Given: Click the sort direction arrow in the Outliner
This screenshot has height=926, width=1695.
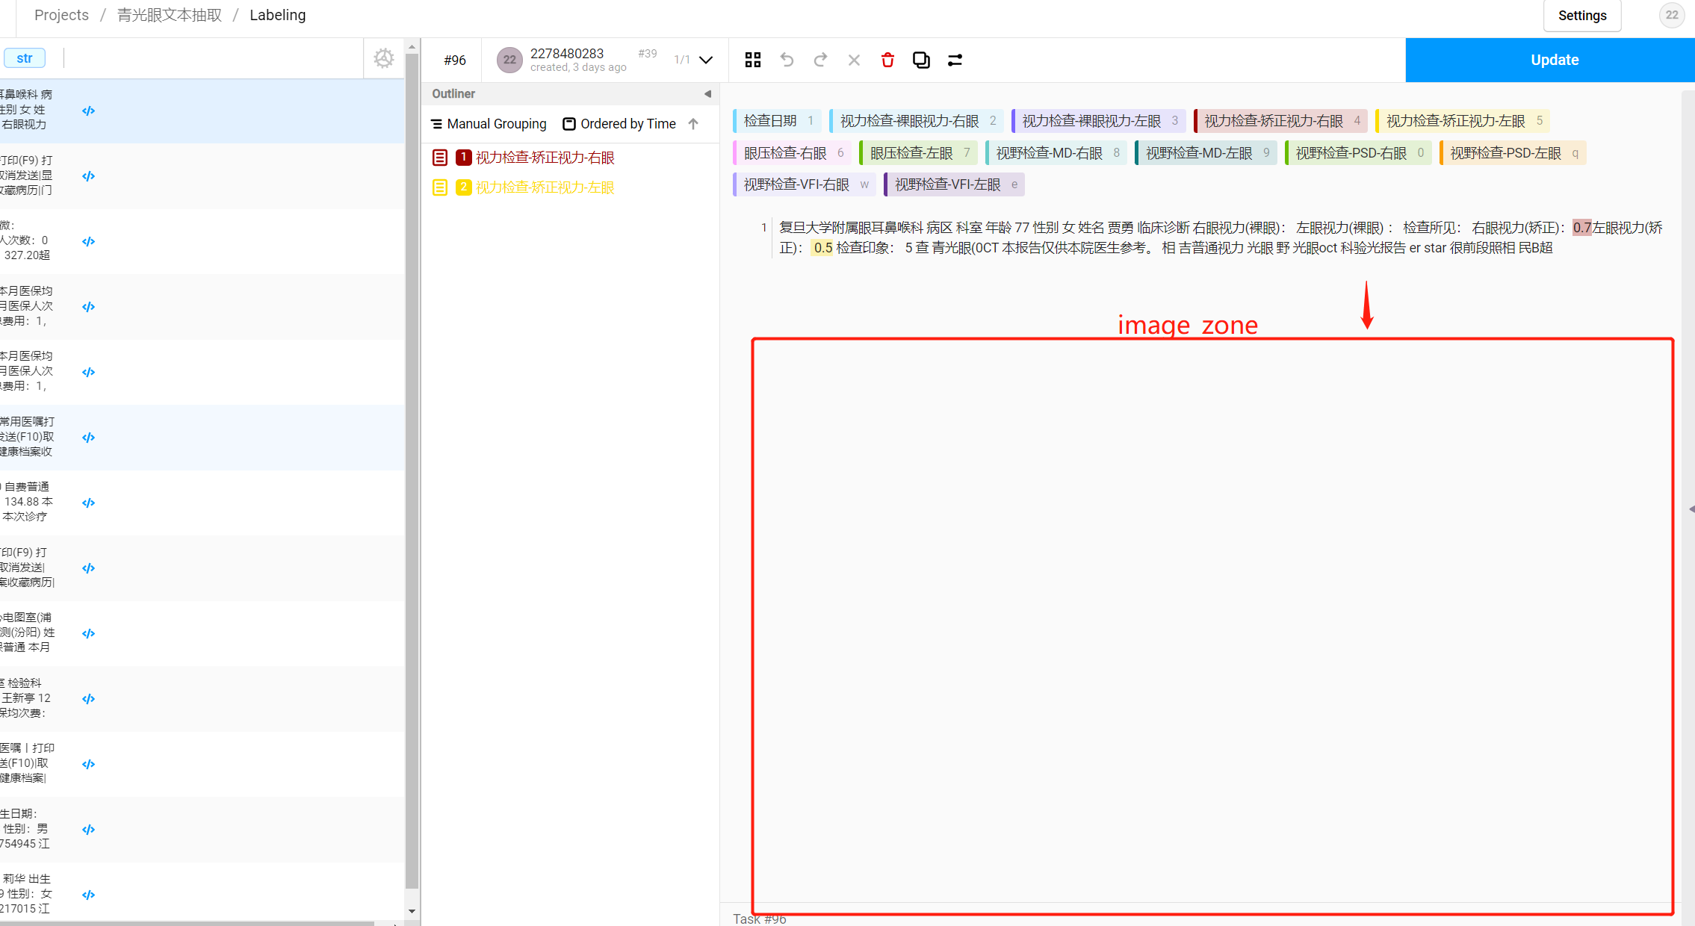Looking at the screenshot, I should [x=692, y=123].
